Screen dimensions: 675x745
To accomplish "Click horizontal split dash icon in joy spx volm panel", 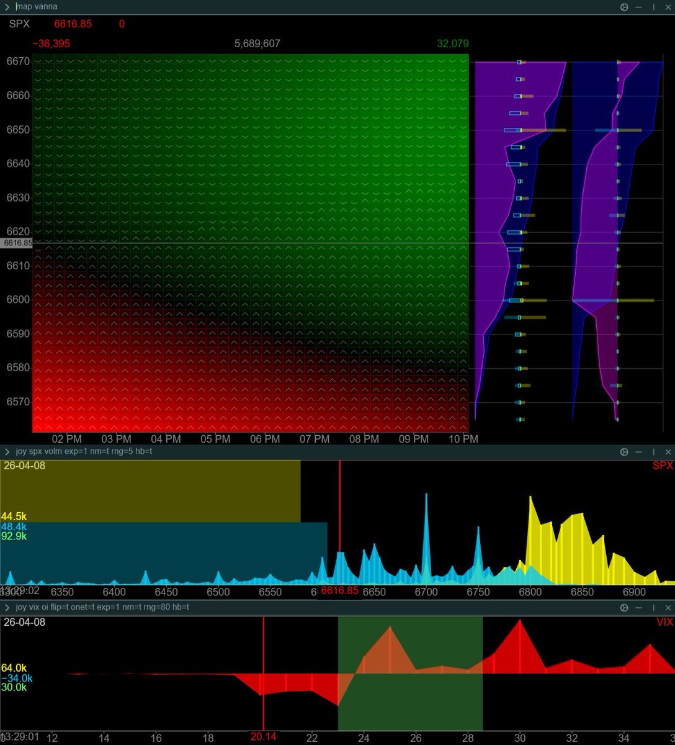I will (x=639, y=452).
